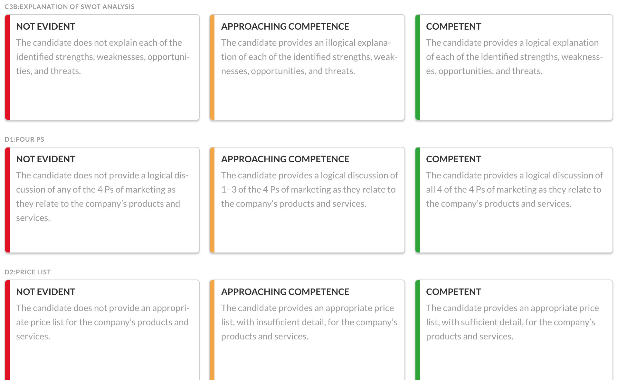The image size is (617, 380).
Task: Click green stripe on C3B Competent card
Action: (418, 67)
